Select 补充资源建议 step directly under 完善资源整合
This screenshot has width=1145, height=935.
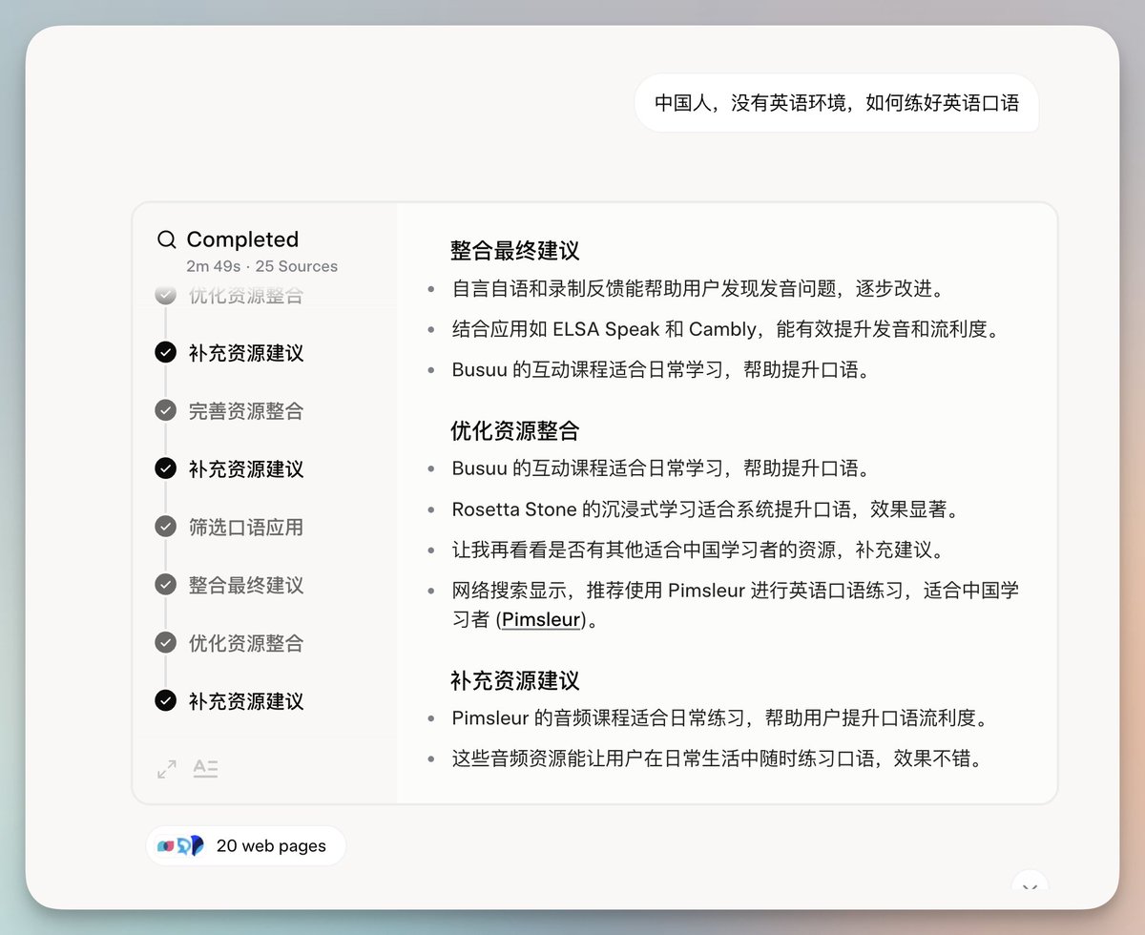(x=246, y=469)
